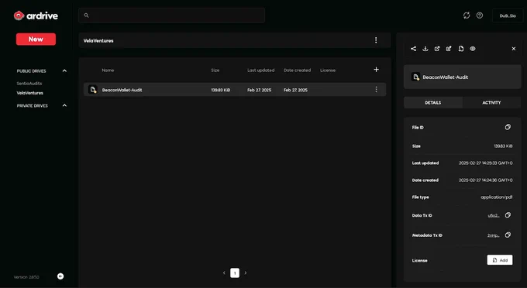Click the open-in-new-tab icon in details panel

click(437, 49)
